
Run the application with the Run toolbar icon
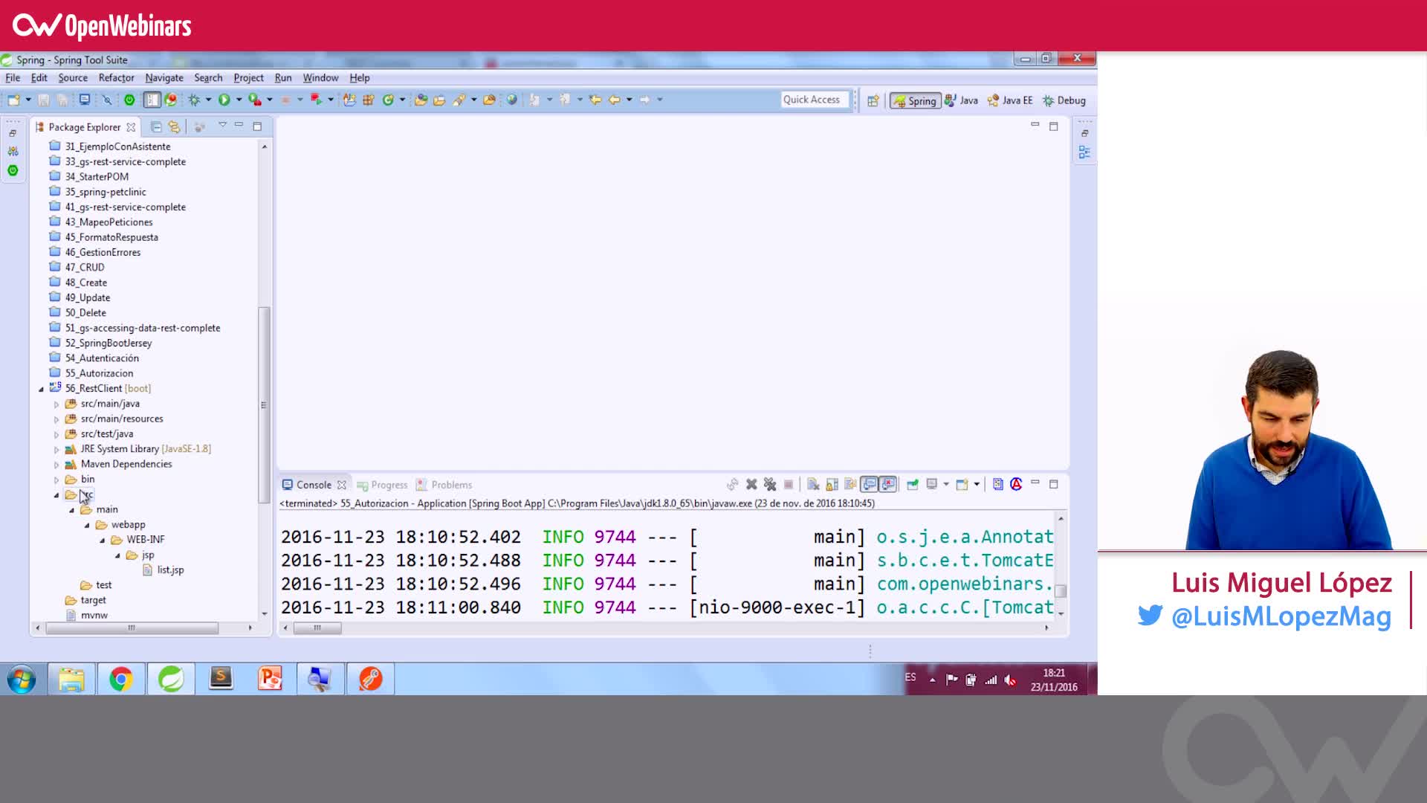click(225, 99)
